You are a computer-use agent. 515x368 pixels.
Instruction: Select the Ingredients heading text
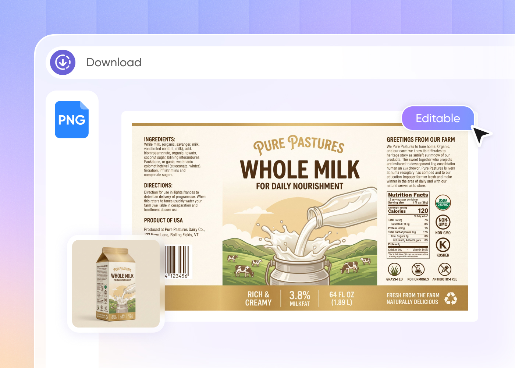coord(160,139)
